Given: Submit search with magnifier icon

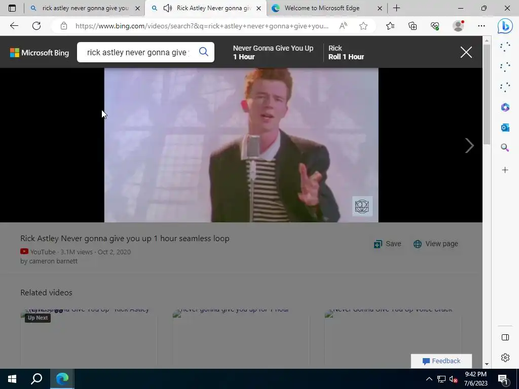Looking at the screenshot, I should pos(204,52).
